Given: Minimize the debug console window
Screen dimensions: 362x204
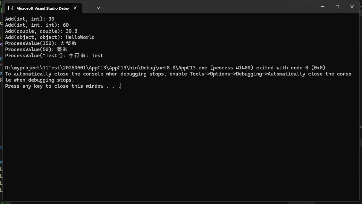Looking at the screenshot, I should click(323, 7).
